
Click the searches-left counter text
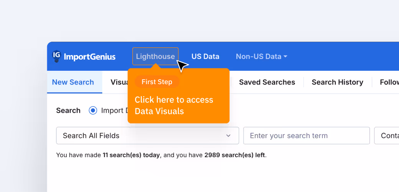coord(235,155)
